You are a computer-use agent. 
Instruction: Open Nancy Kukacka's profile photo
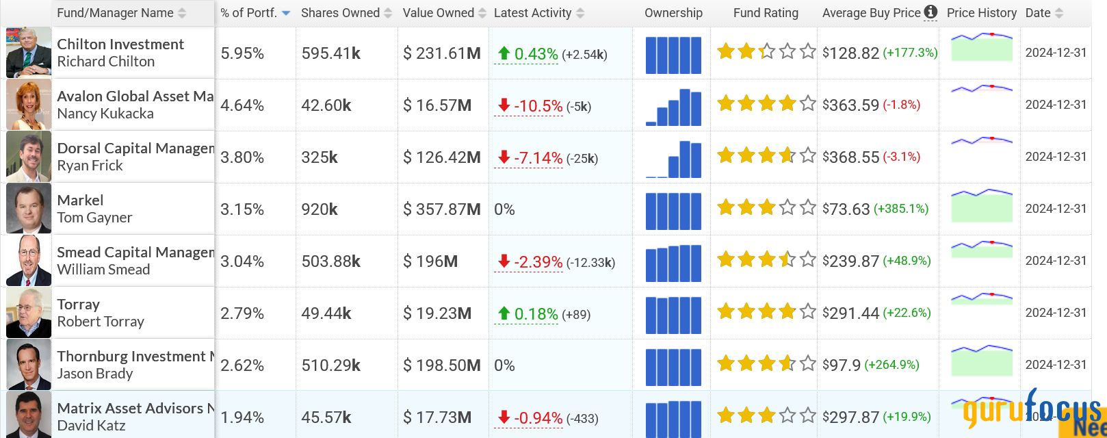(x=29, y=105)
